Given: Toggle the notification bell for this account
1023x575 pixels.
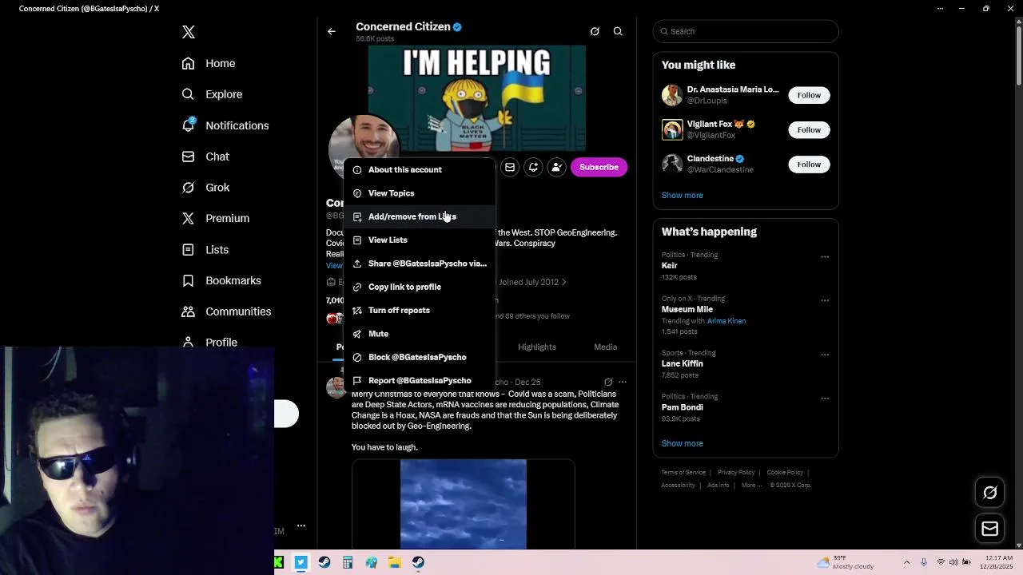Looking at the screenshot, I should click(x=533, y=167).
